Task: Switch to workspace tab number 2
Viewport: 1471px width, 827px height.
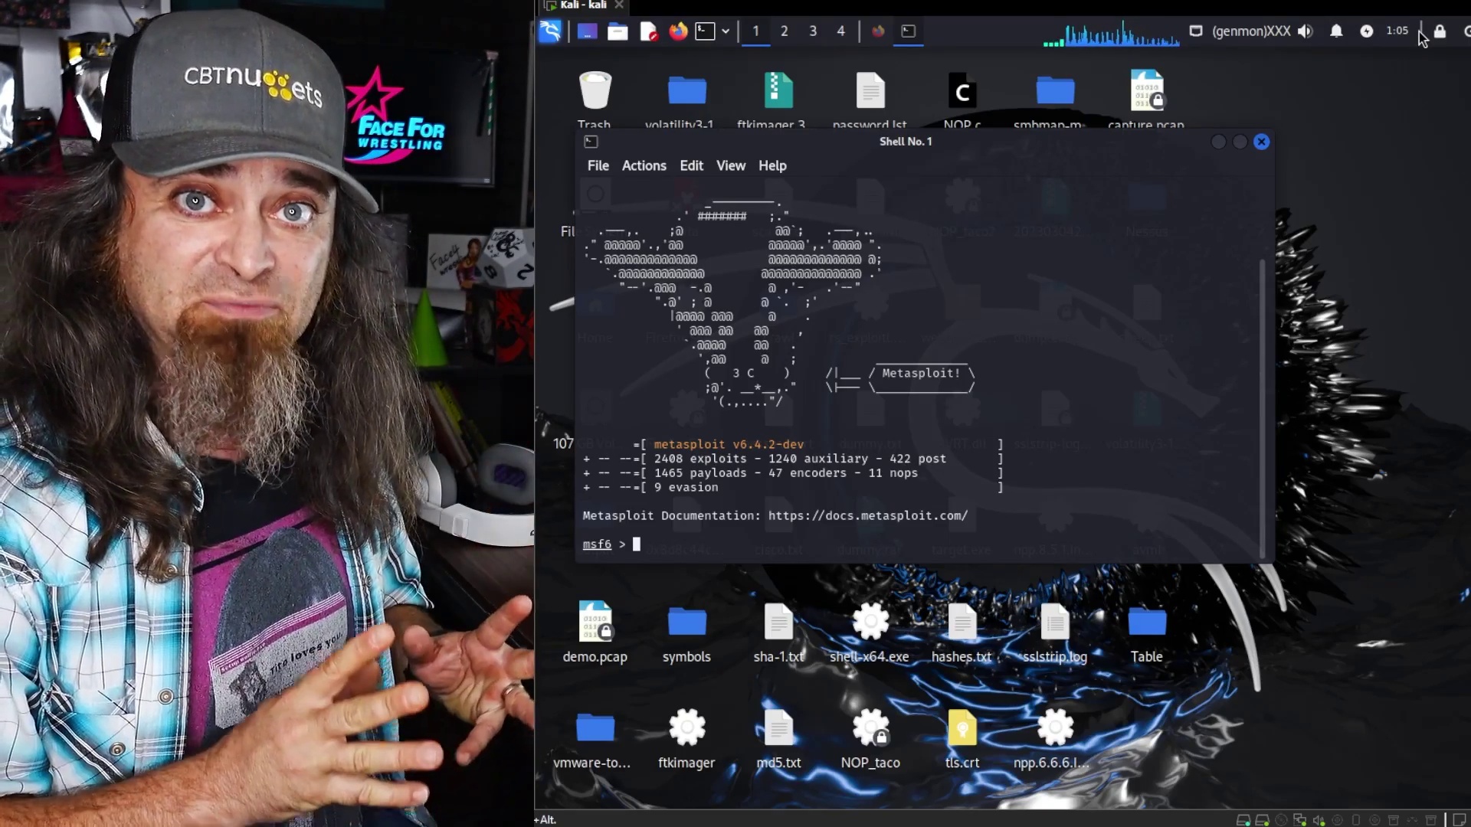Action: pos(784,31)
